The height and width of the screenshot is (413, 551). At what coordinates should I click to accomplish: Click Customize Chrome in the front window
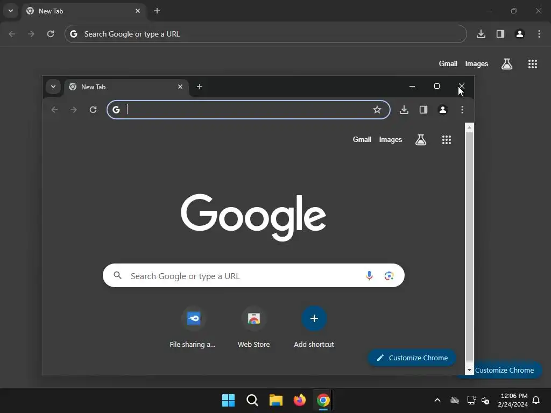(412, 358)
